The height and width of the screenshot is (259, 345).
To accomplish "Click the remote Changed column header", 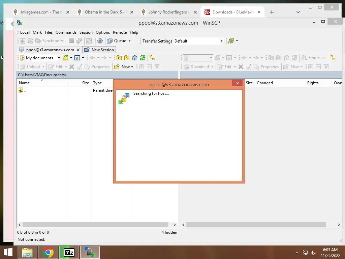I will click(x=280, y=83).
